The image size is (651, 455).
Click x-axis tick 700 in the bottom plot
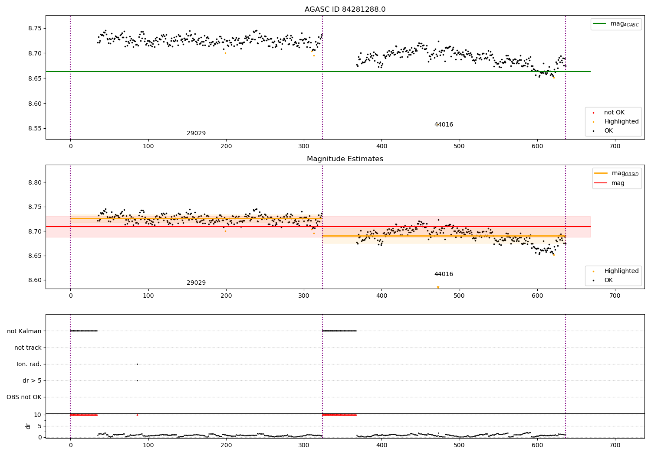pyautogui.click(x=615, y=445)
